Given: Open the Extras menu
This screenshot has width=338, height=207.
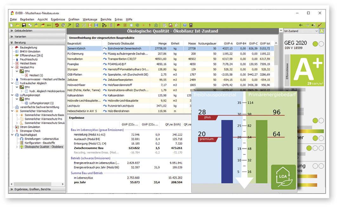Looking at the screenshot, I should [x=119, y=19].
